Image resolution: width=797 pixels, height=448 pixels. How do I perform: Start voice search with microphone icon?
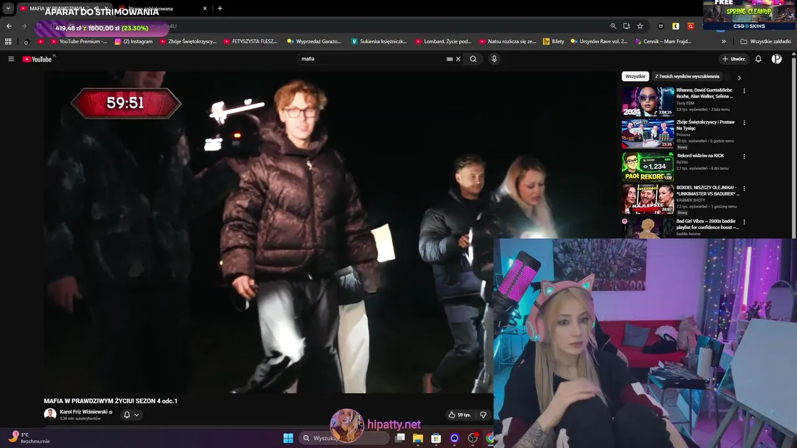(494, 59)
